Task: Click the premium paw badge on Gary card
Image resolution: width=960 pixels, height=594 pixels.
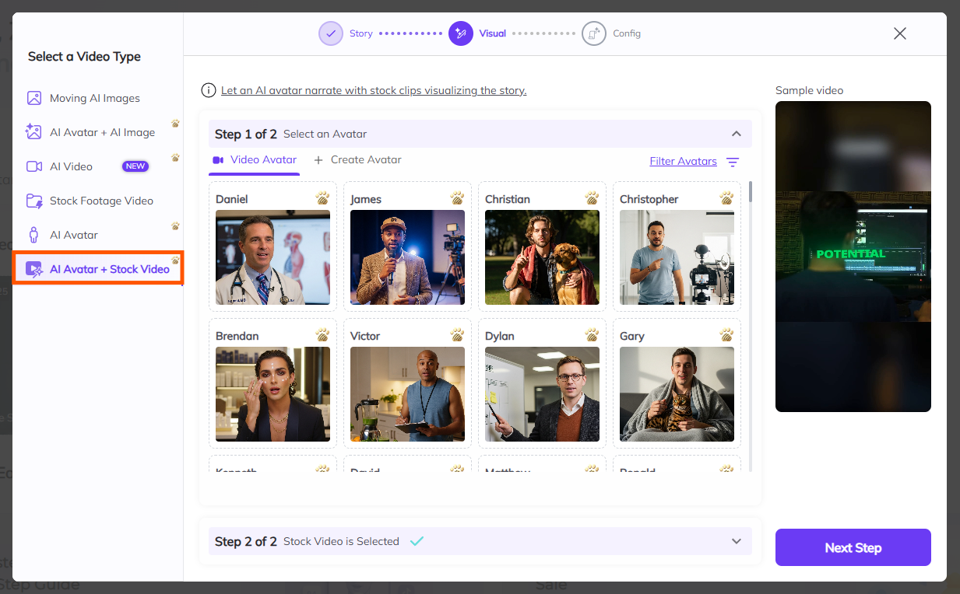Action: click(726, 335)
